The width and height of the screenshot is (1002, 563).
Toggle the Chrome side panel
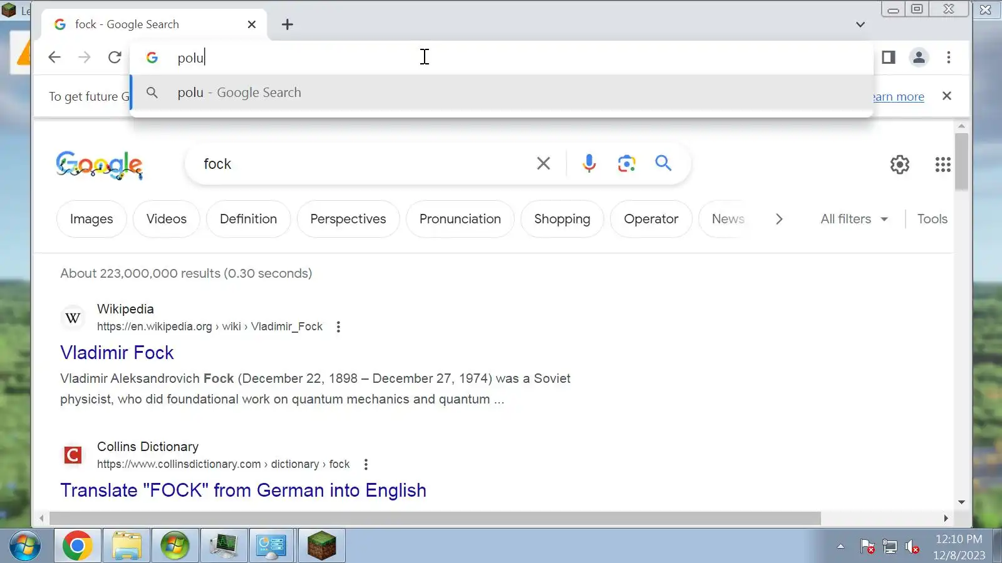(x=888, y=58)
